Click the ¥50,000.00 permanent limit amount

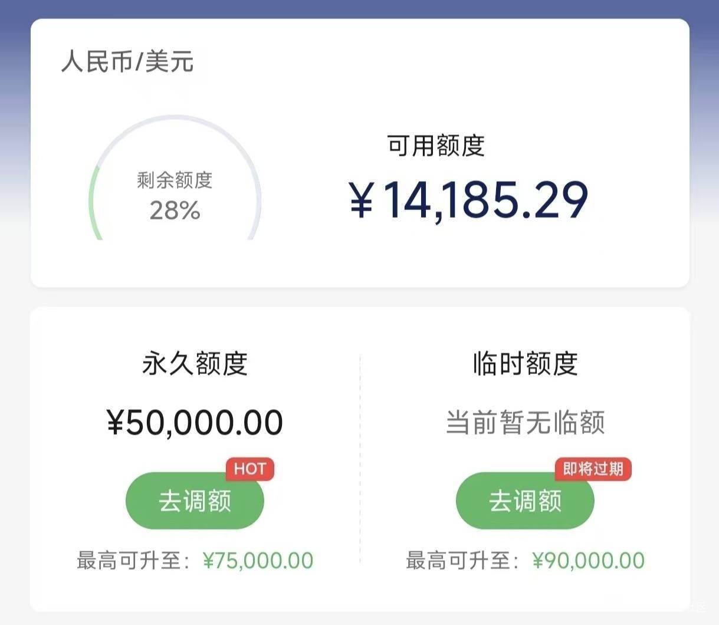tap(195, 423)
